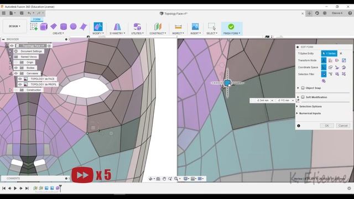Click the Pan hand navigation icon
354x199 pixels.
point(164,179)
